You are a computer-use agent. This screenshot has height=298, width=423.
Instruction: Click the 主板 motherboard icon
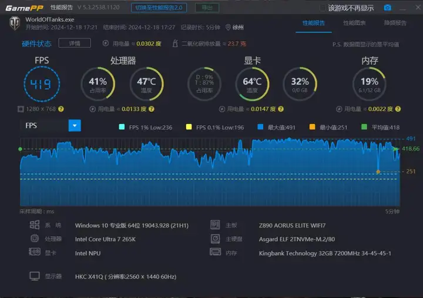click(x=215, y=225)
